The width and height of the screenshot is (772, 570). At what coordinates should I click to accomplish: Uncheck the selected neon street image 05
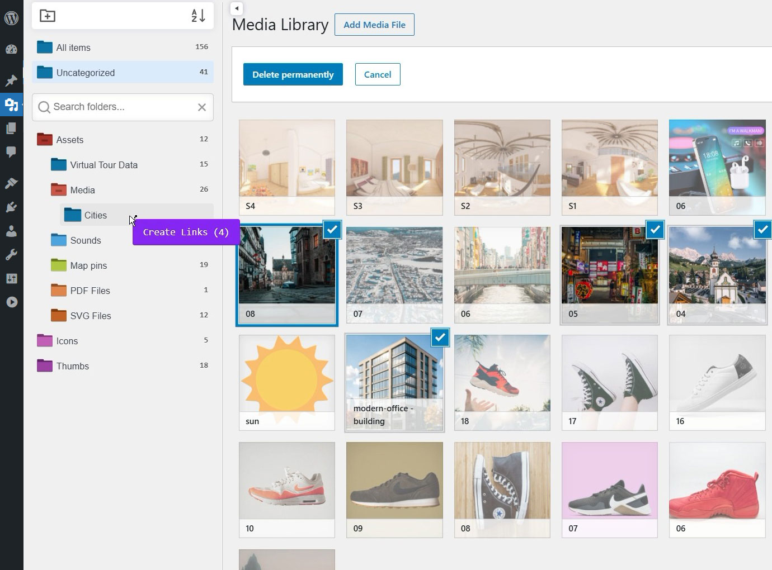[x=655, y=229]
